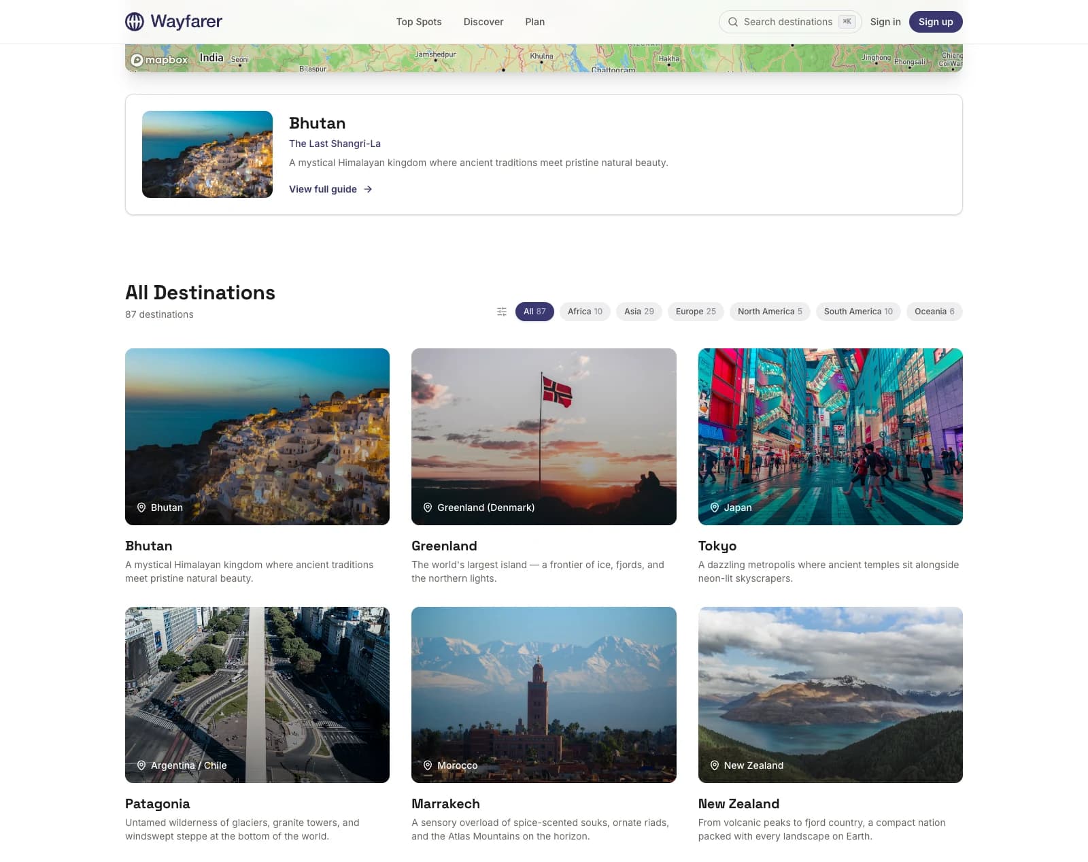Click the Sign in link
This screenshot has width=1088, height=862.
pyautogui.click(x=885, y=22)
